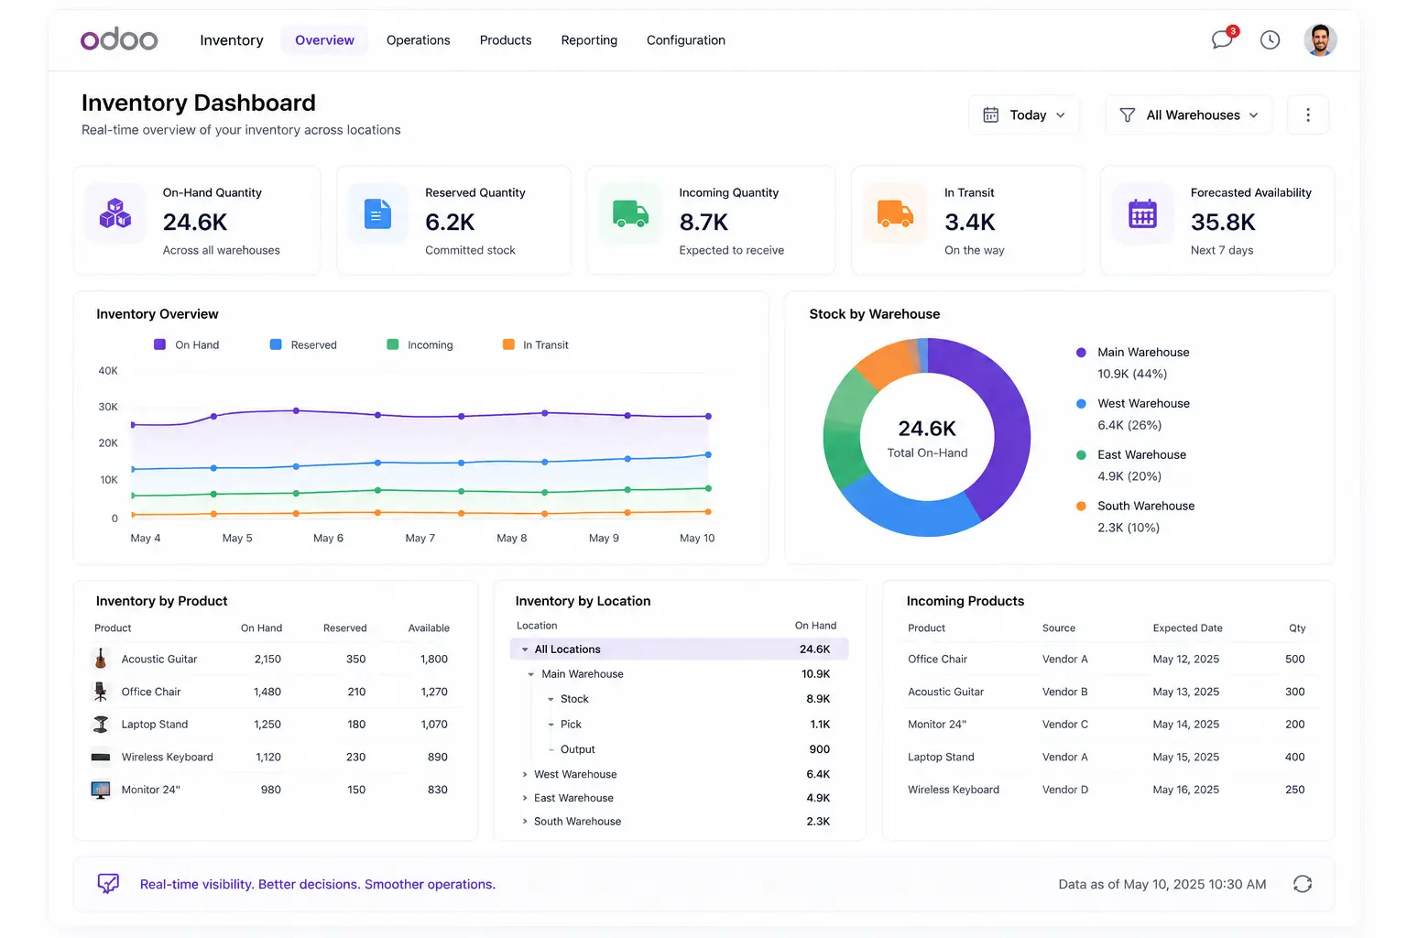The height and width of the screenshot is (938, 1407).
Task: Click the presentation icon beside the tagline
Action: coord(108,884)
